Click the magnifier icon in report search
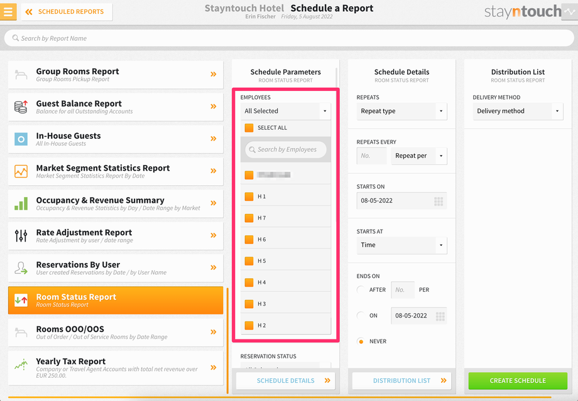 point(16,38)
